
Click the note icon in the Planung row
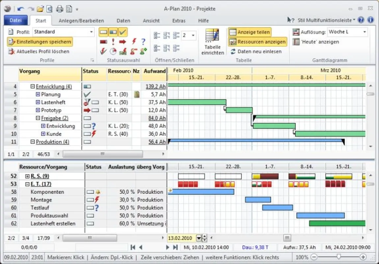click(137, 94)
